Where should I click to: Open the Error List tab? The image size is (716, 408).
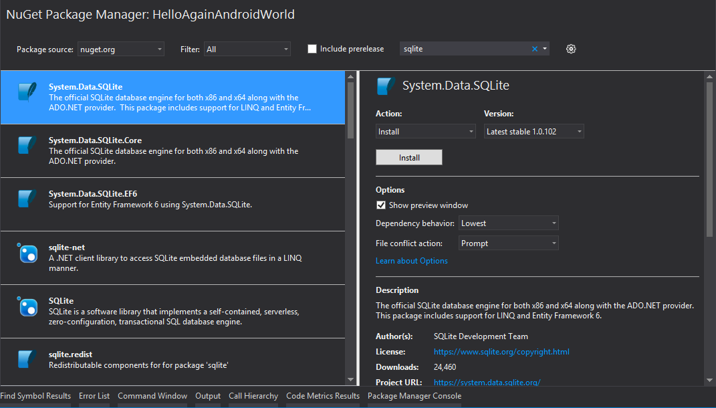[x=94, y=396]
